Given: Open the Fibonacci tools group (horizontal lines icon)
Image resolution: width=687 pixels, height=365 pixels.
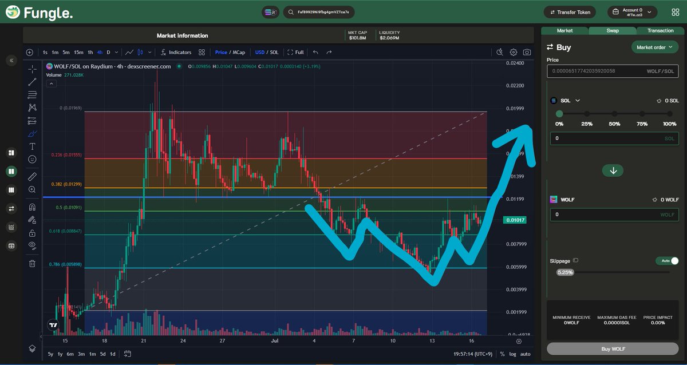Looking at the screenshot, I should 32,94.
